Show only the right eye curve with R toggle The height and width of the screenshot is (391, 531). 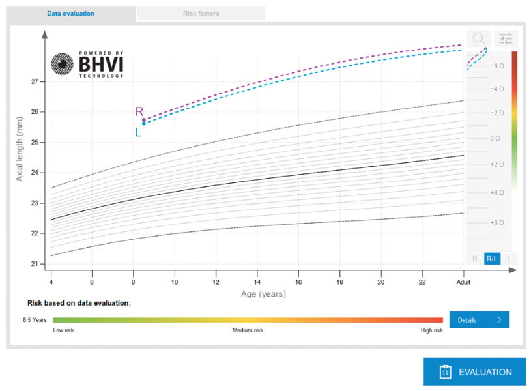tap(474, 258)
